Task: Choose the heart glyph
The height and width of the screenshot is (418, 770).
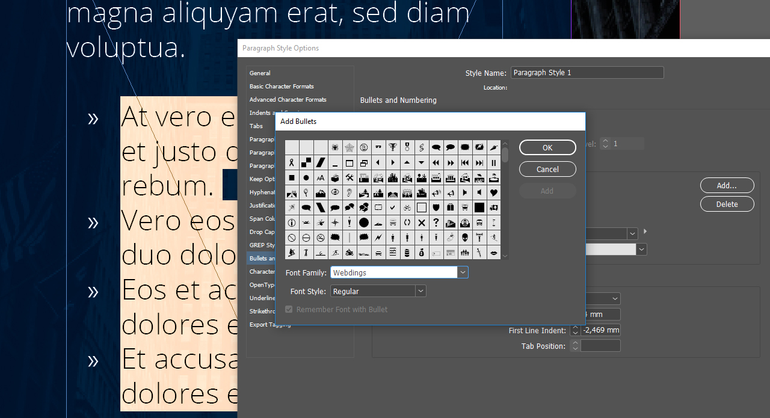Action: 494,192
